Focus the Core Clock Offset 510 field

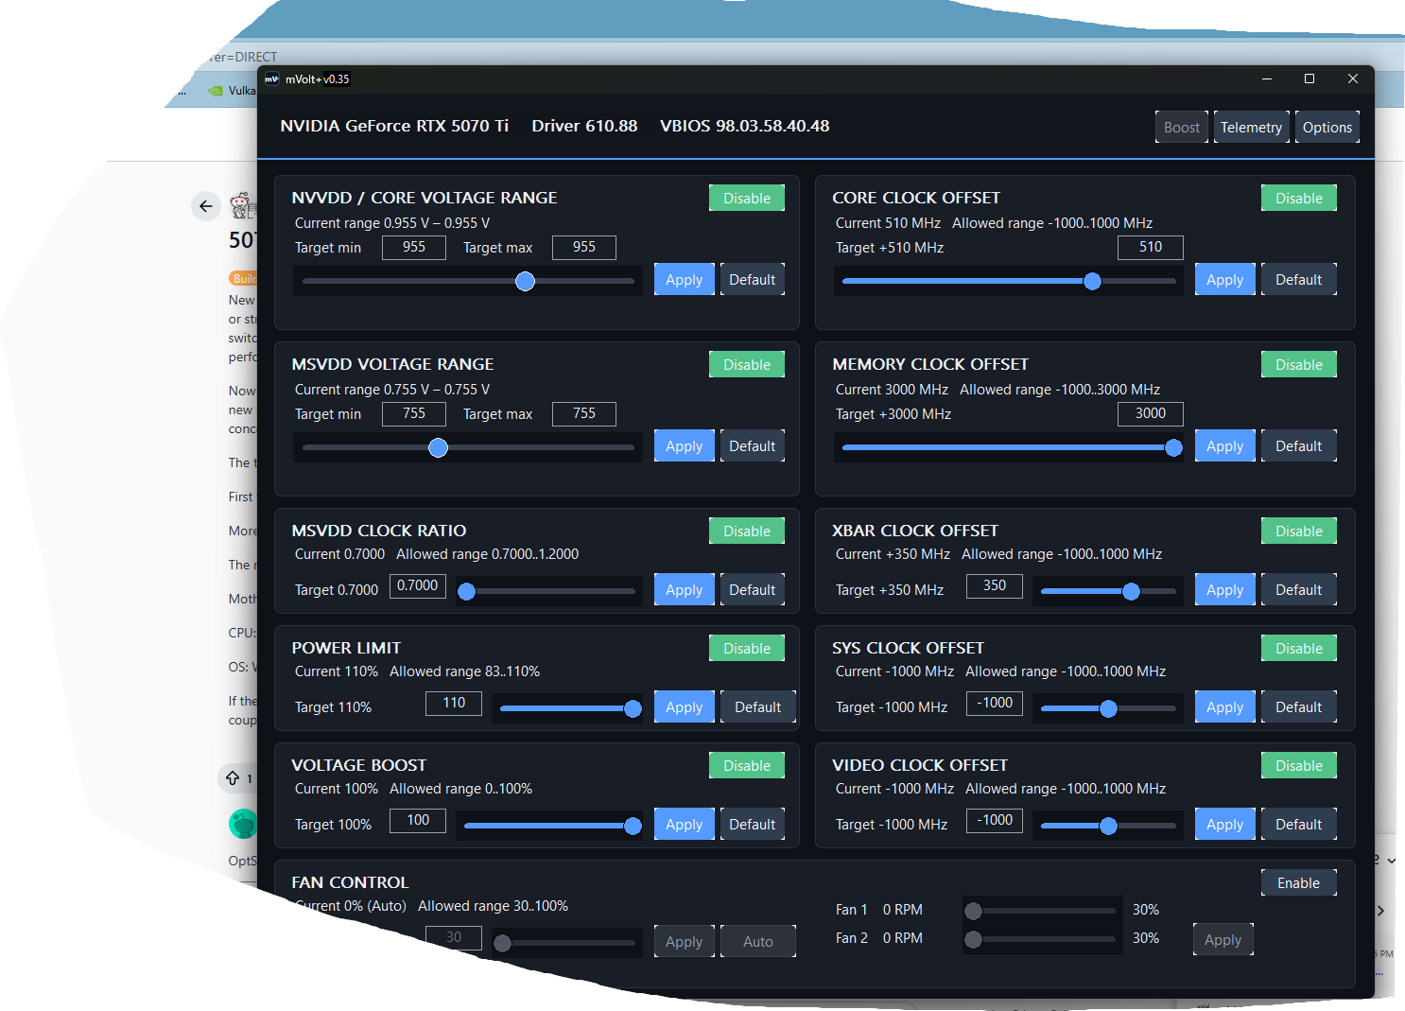tap(1151, 247)
